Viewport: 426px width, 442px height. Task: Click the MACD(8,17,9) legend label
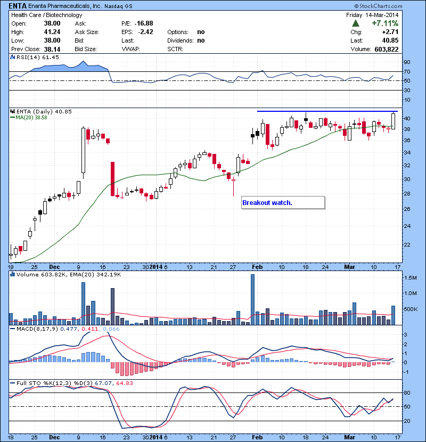[x=37, y=329]
